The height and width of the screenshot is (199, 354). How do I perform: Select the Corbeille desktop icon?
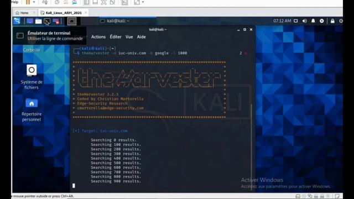pyautogui.click(x=32, y=50)
